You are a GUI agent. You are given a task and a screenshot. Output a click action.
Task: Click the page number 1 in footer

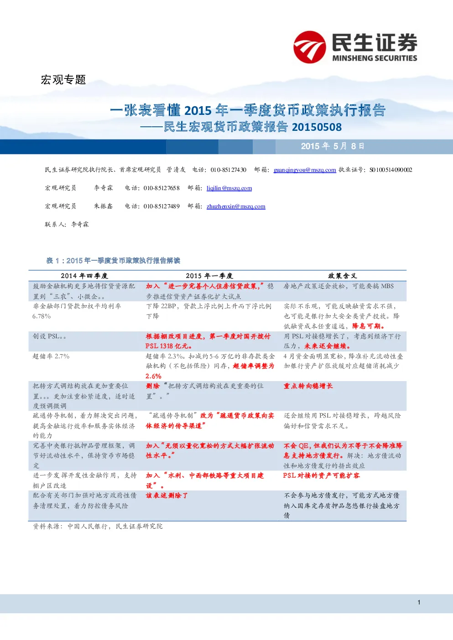[x=419, y=603]
